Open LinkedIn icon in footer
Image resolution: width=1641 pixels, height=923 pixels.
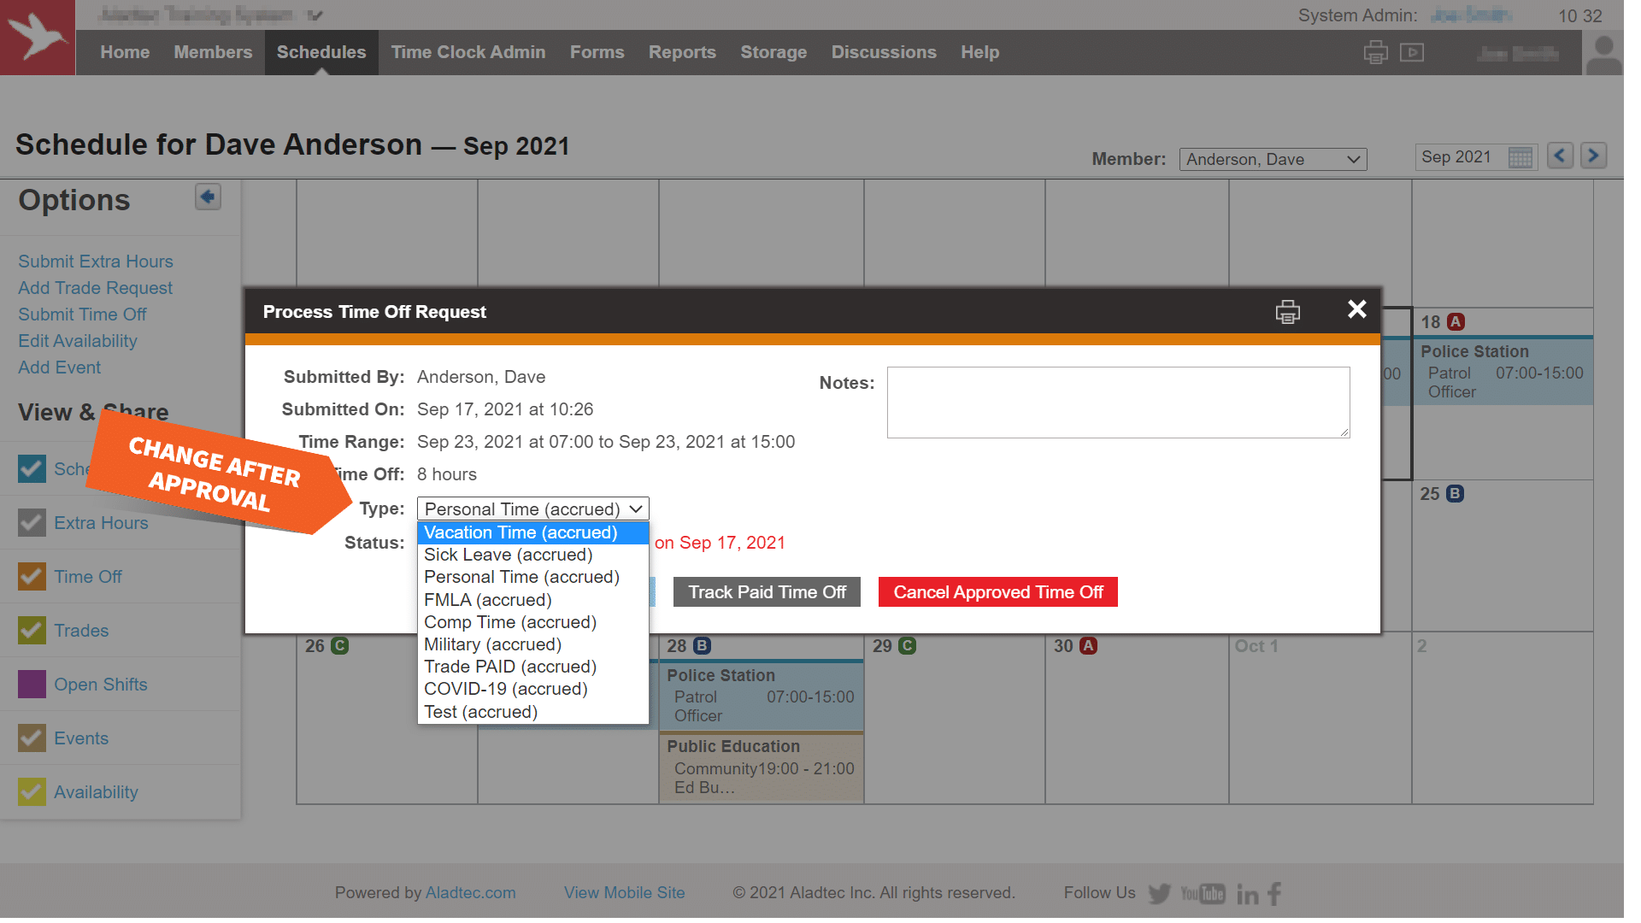click(1247, 894)
